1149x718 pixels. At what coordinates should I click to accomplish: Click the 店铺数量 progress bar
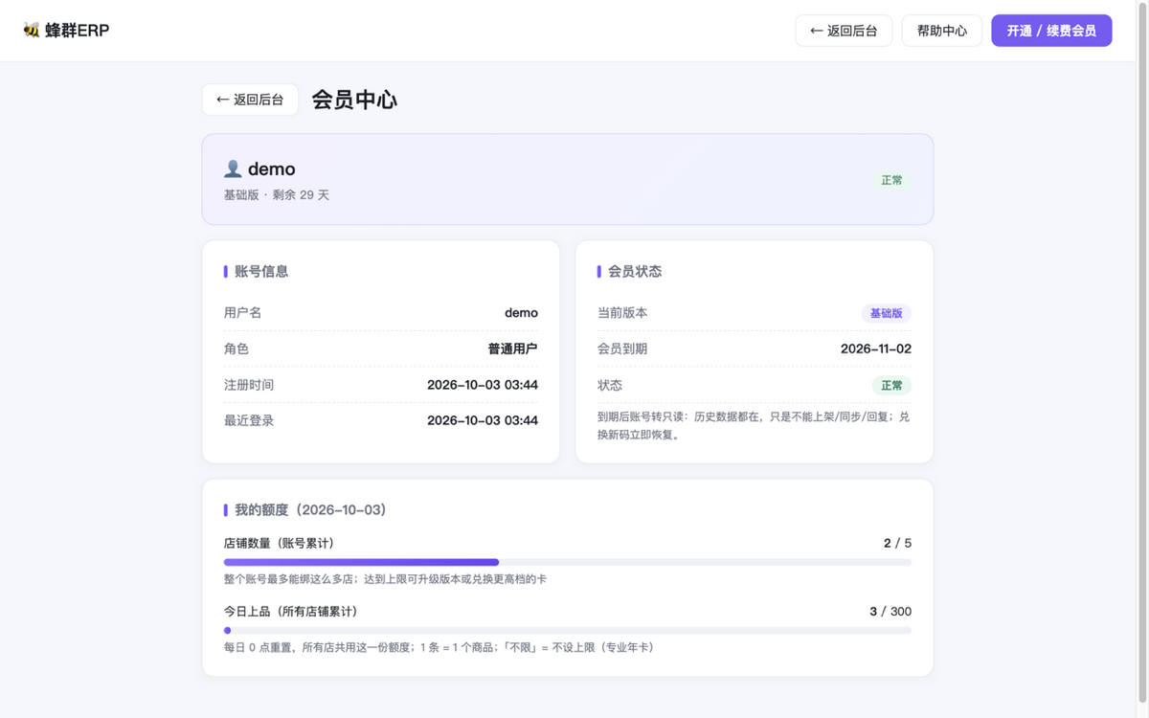568,562
